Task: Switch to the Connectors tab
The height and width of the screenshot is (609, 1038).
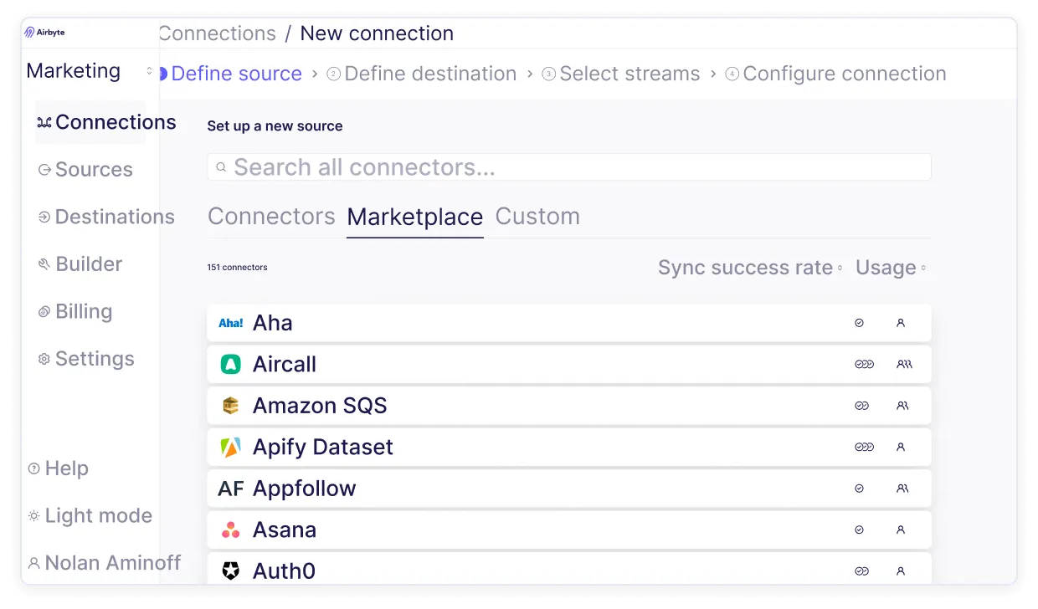Action: pyautogui.click(x=271, y=217)
